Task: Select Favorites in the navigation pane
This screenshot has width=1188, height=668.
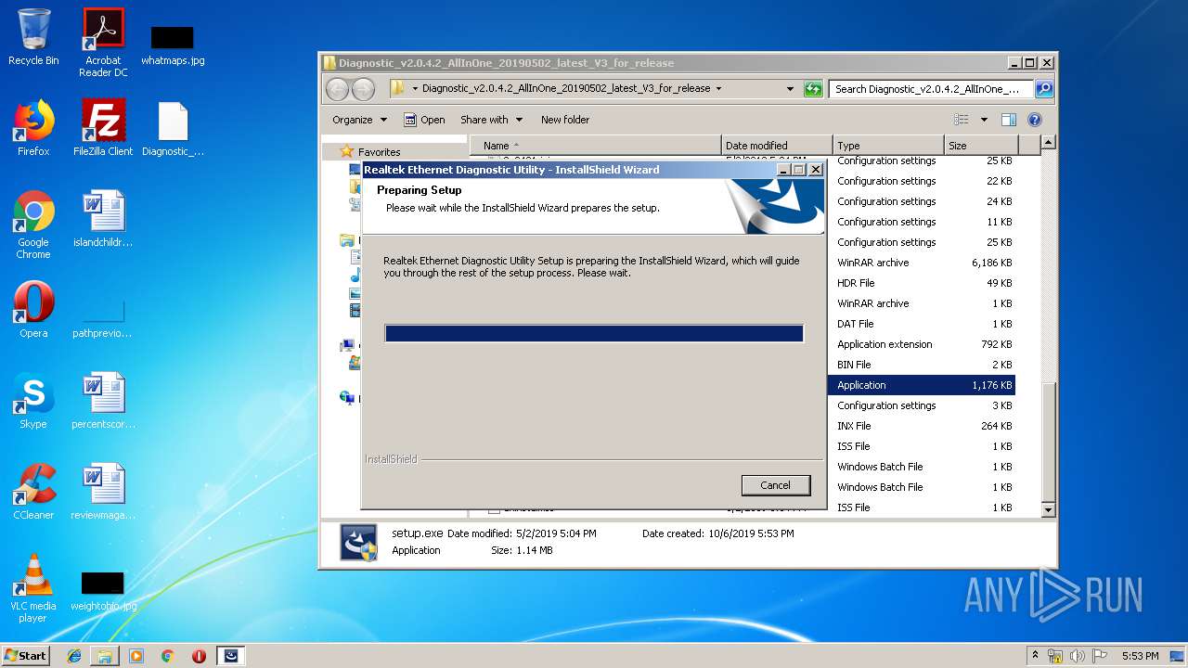Action: point(380,152)
